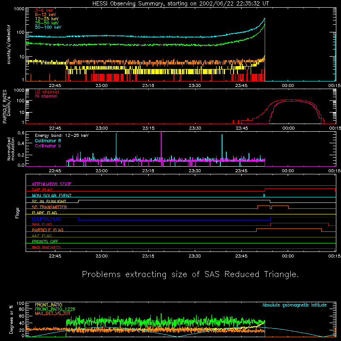Click the GAP_FLAG label
Image resolution: width=341 pixels, height=341 pixels.
(x=42, y=190)
